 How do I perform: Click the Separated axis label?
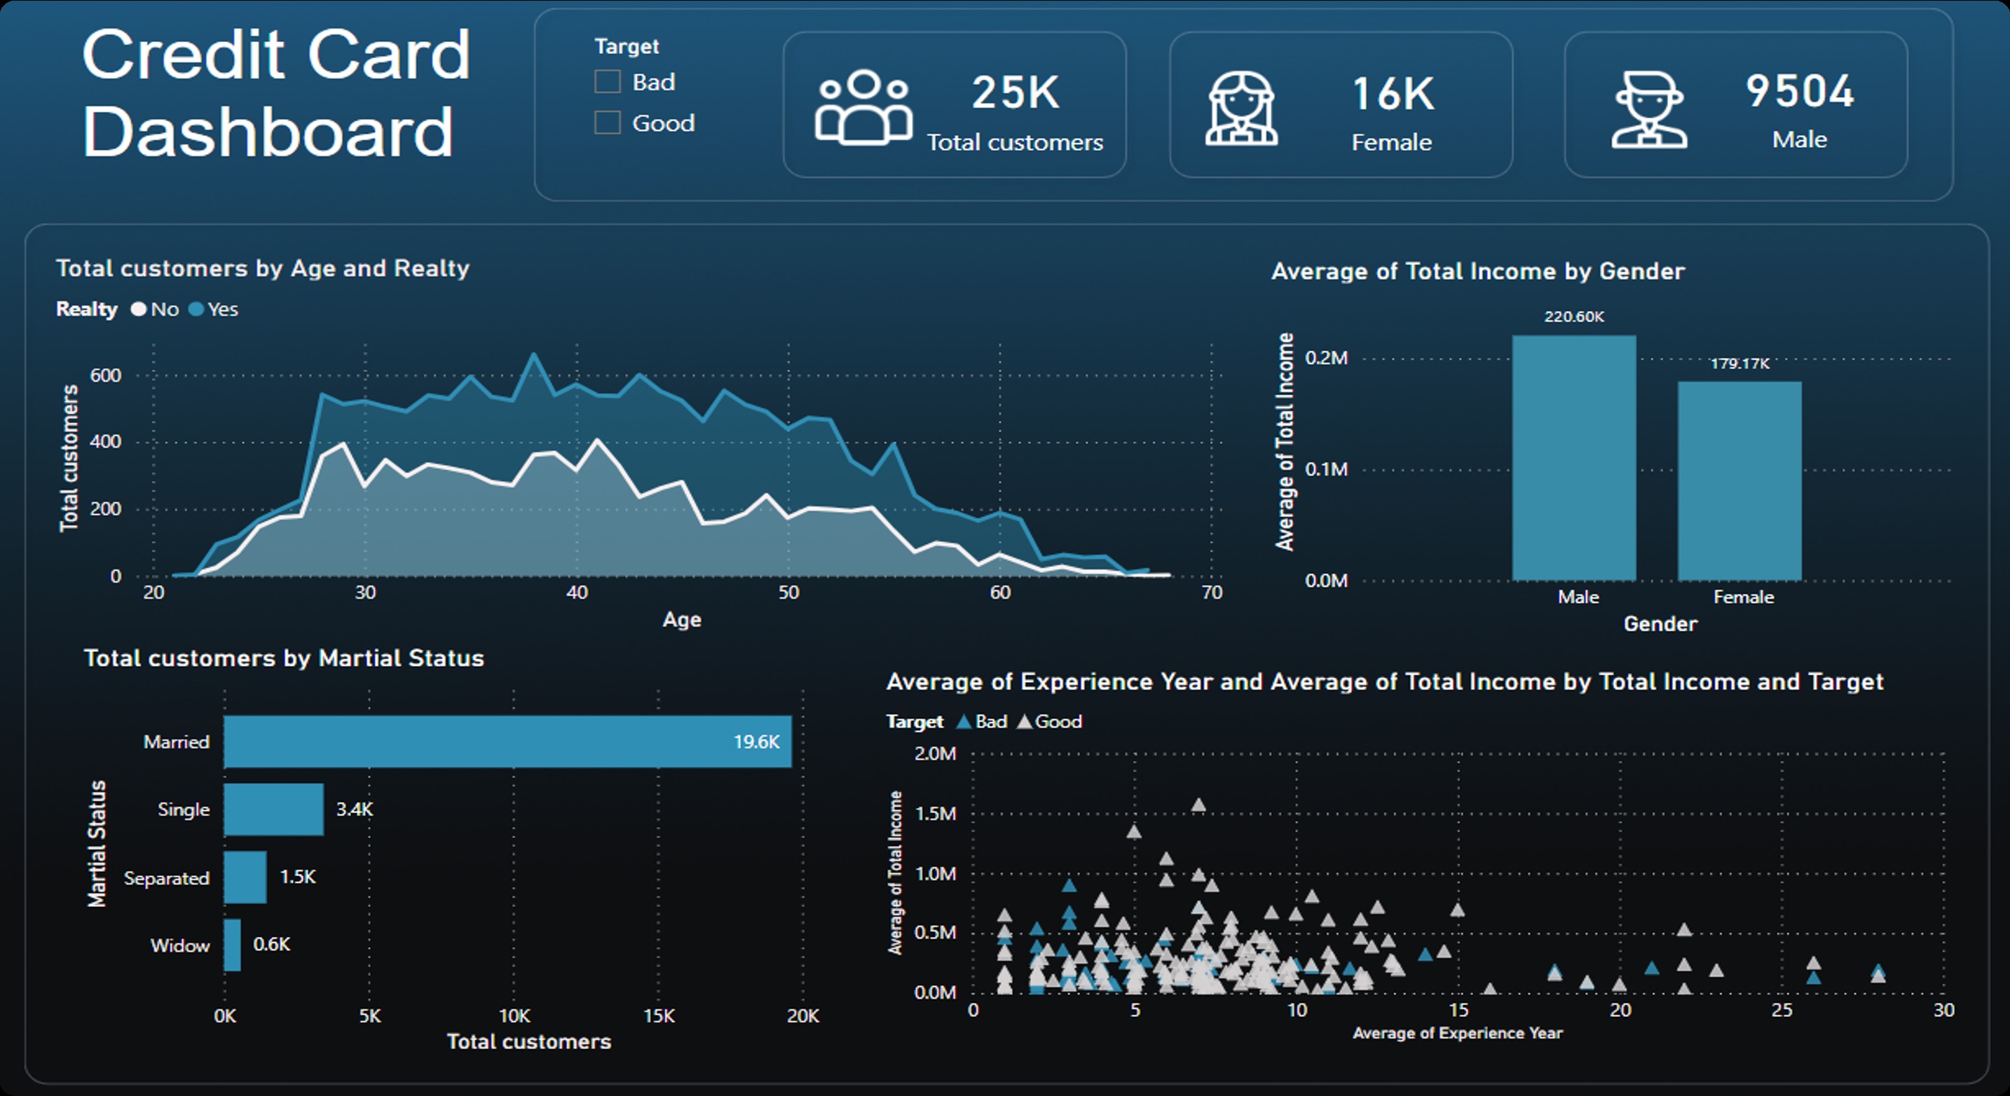coord(166,878)
